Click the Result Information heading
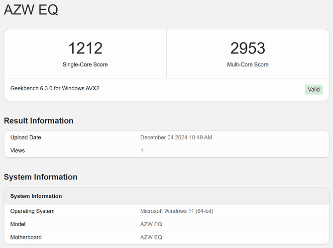 click(x=38, y=121)
